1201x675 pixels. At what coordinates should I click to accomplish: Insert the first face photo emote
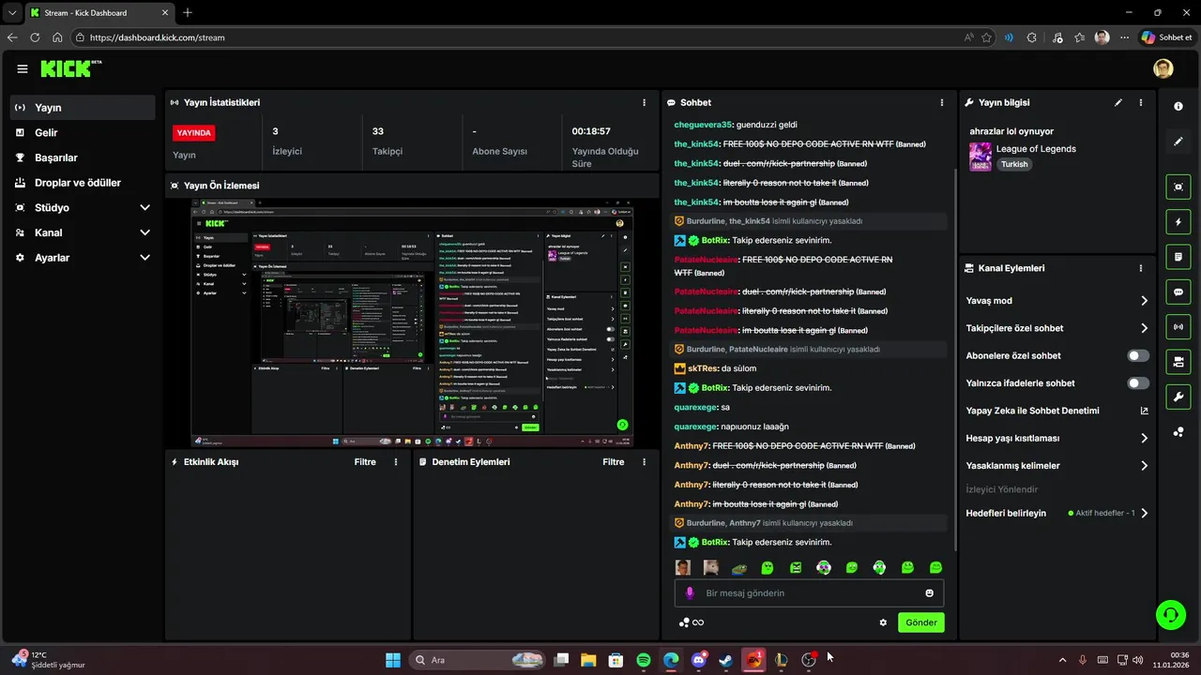pyautogui.click(x=683, y=567)
